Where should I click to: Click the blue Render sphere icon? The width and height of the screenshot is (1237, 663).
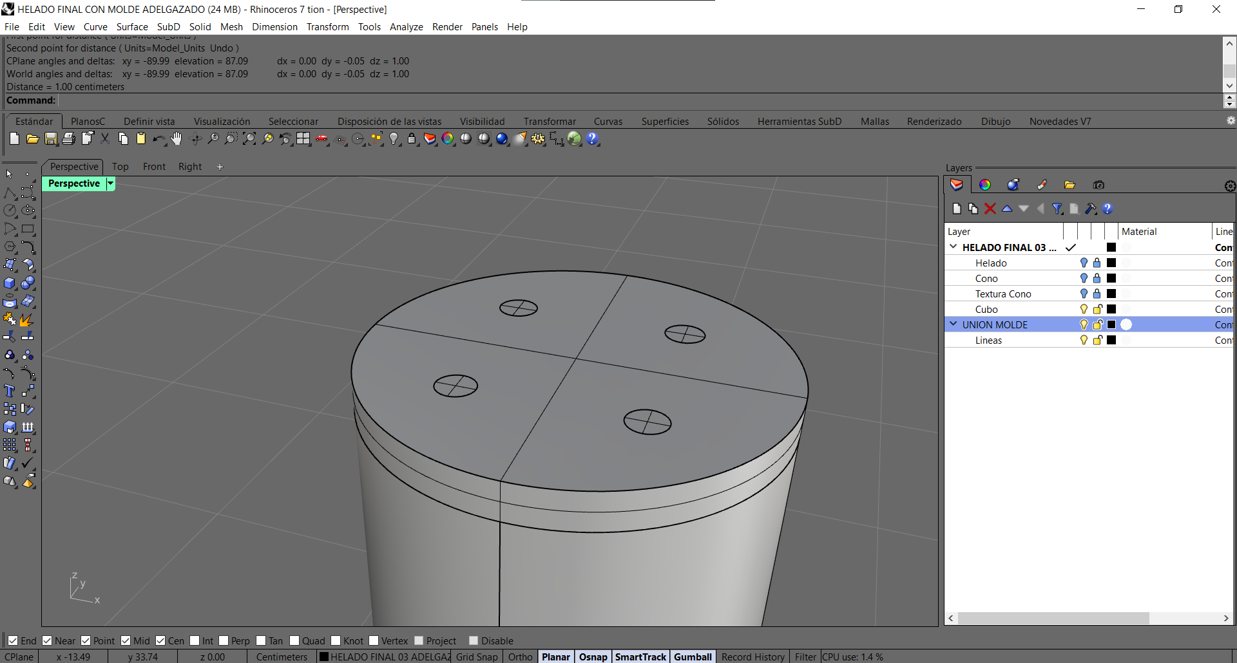502,138
